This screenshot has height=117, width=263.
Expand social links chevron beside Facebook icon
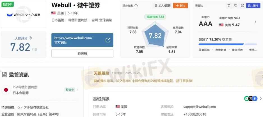click(x=261, y=99)
